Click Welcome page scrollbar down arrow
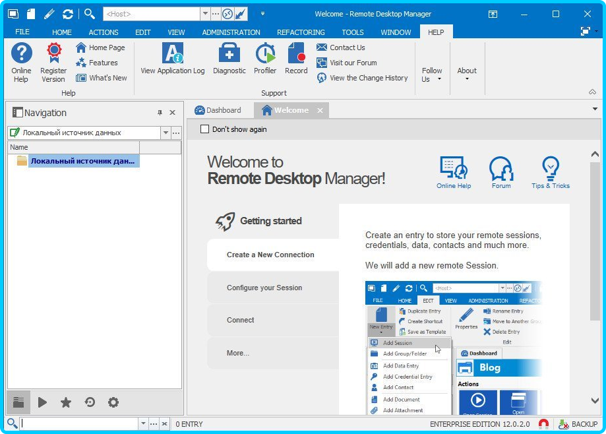Viewport: 606px width, 434px height. click(x=595, y=400)
